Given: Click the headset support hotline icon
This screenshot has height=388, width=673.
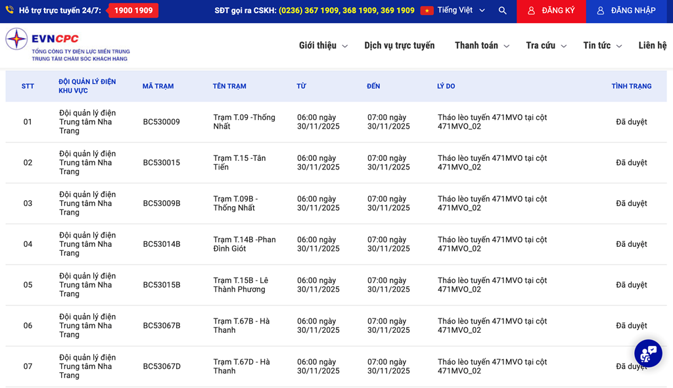Looking at the screenshot, I should coord(9,11).
